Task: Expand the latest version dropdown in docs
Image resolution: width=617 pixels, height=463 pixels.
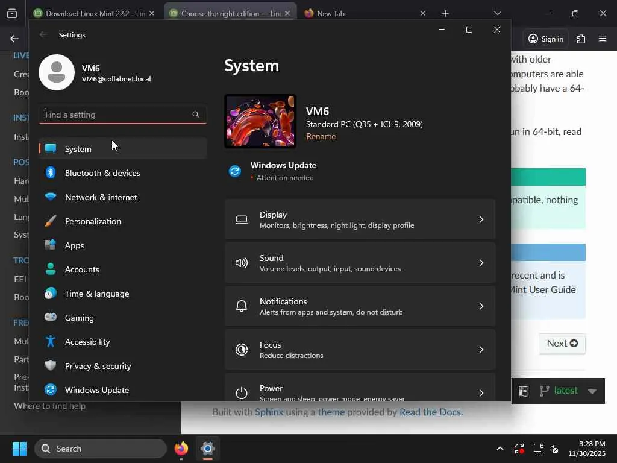Action: coord(592,391)
